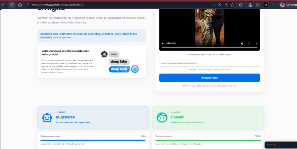
Task: Click the video progress bar
Action: (210, 47)
